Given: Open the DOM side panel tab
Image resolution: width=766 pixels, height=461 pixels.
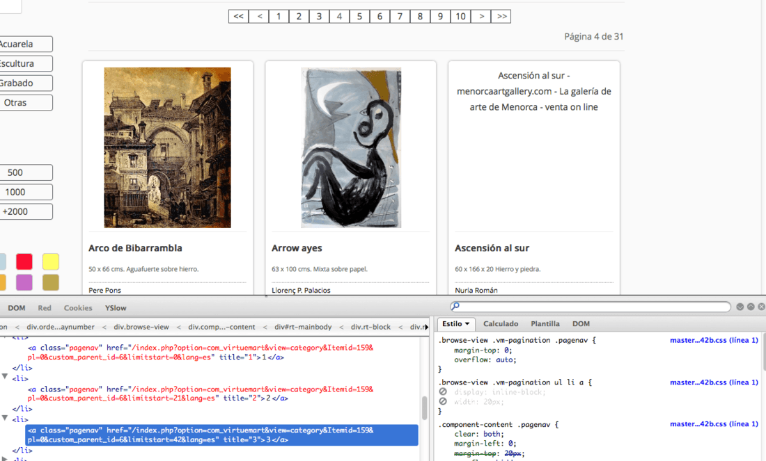Looking at the screenshot, I should tap(581, 323).
